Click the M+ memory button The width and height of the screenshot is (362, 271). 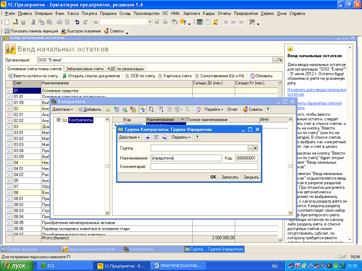point(234,22)
